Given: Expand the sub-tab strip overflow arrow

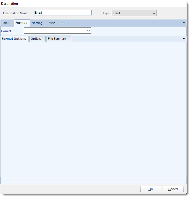Looking at the screenshot, I should (x=184, y=39).
